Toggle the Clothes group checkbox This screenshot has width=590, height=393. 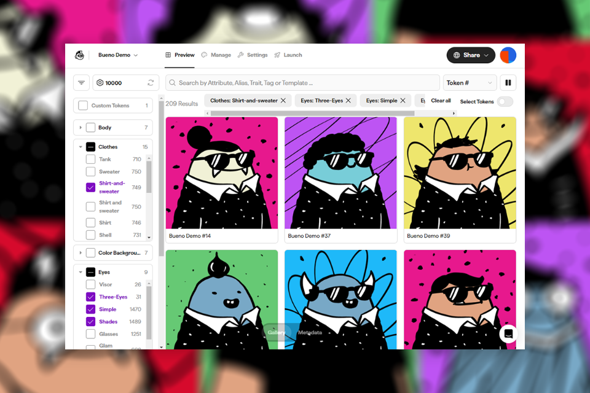pyautogui.click(x=91, y=147)
